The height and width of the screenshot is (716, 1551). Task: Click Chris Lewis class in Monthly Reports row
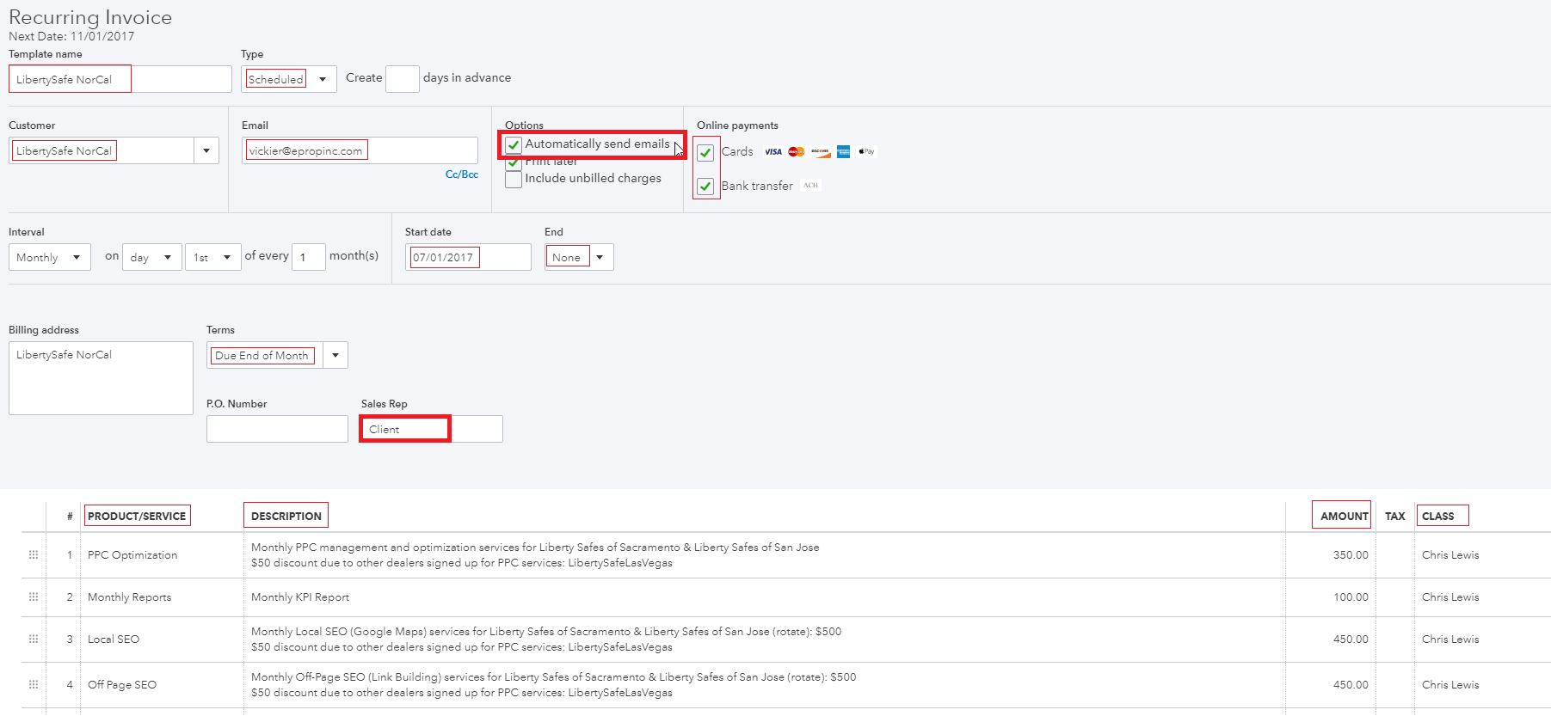(x=1450, y=597)
